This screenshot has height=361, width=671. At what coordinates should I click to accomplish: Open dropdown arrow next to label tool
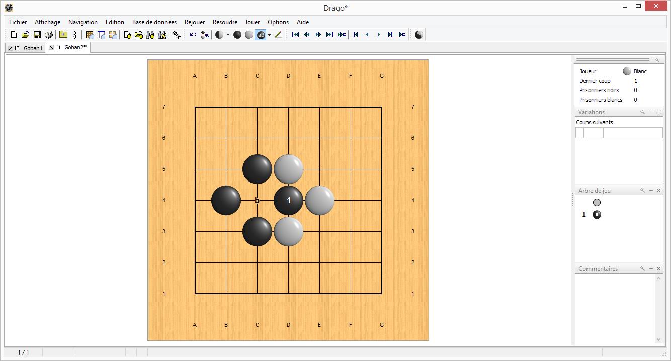pyautogui.click(x=269, y=35)
